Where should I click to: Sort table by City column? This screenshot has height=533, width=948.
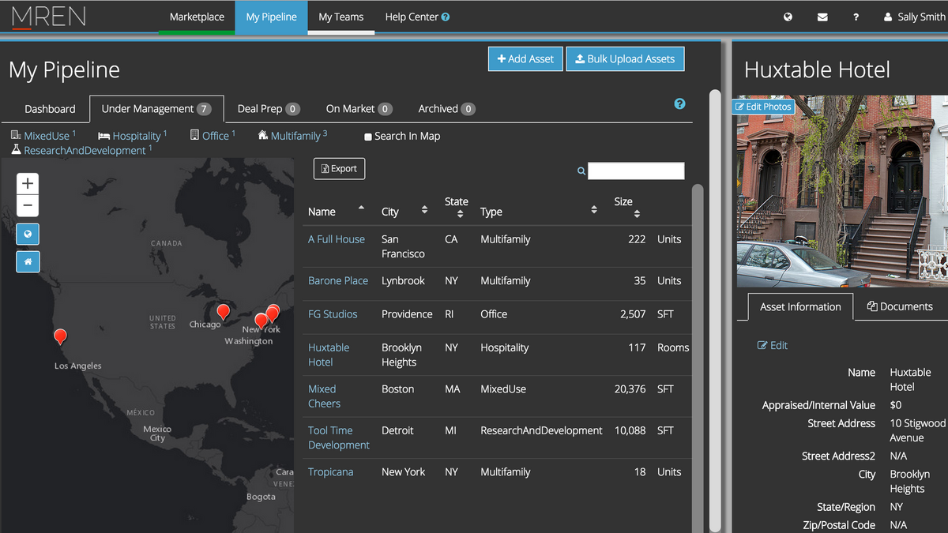tap(404, 211)
